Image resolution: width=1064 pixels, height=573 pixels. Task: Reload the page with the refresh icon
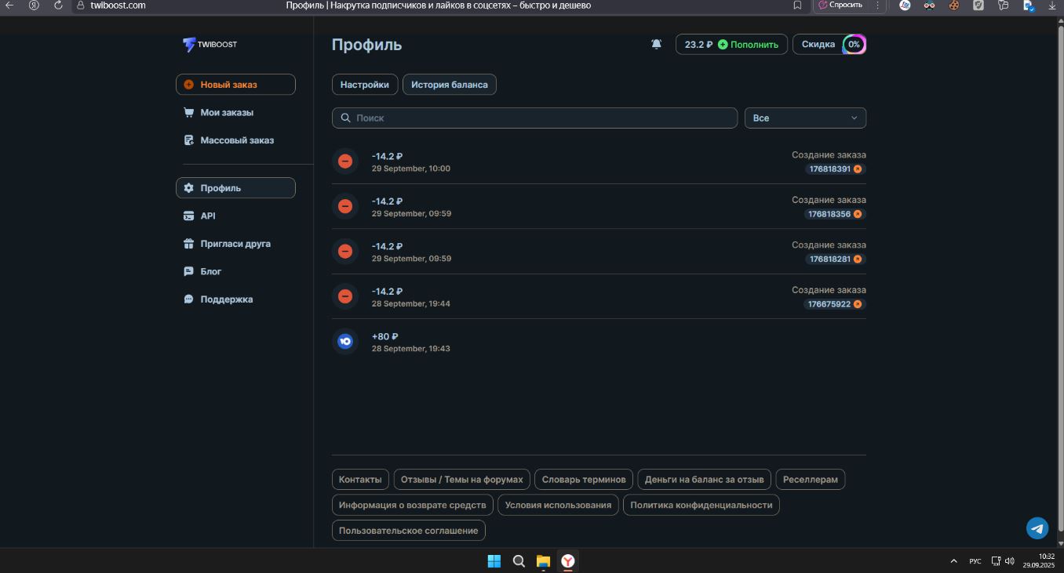(58, 5)
